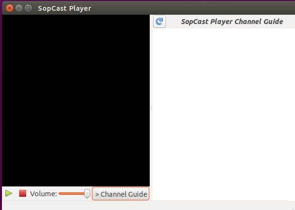The image size is (295, 210).
Task: Close the SopCast Player window
Action: pyautogui.click(x=9, y=8)
